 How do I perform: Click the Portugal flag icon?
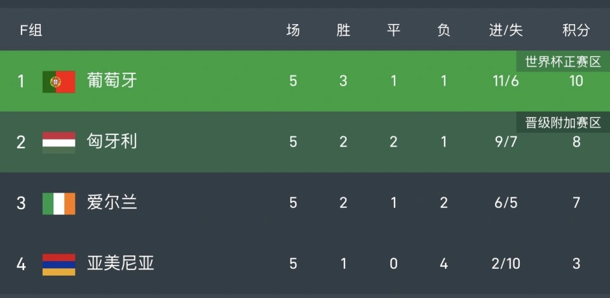click(58, 82)
